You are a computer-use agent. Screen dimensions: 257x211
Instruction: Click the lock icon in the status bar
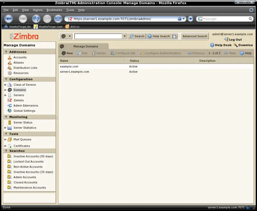tap(248, 207)
